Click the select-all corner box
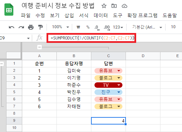Image resolution: width=182 pixels, height=132 pixels. point(14,55)
